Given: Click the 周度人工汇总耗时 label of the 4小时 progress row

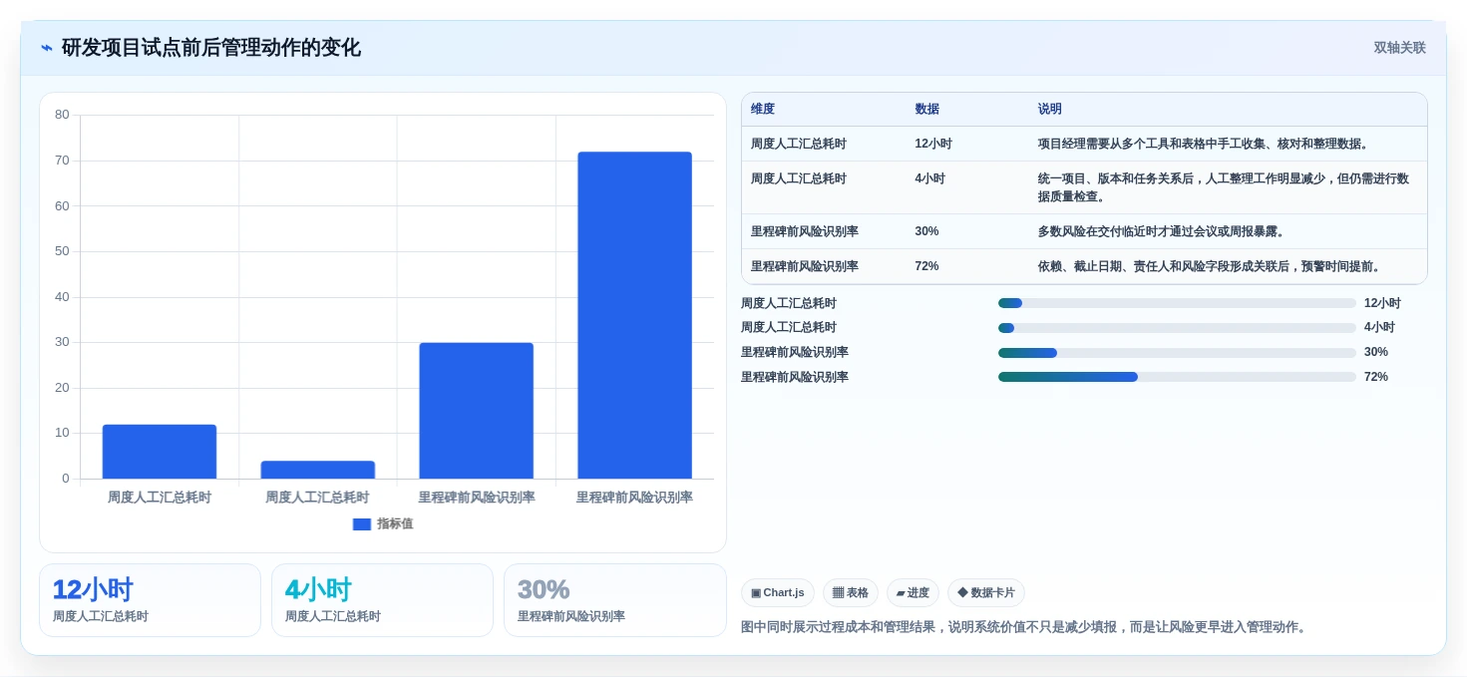Looking at the screenshot, I should (x=789, y=328).
